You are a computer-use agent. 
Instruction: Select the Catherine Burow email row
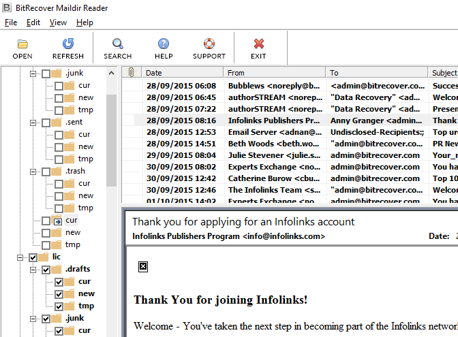pyautogui.click(x=290, y=178)
